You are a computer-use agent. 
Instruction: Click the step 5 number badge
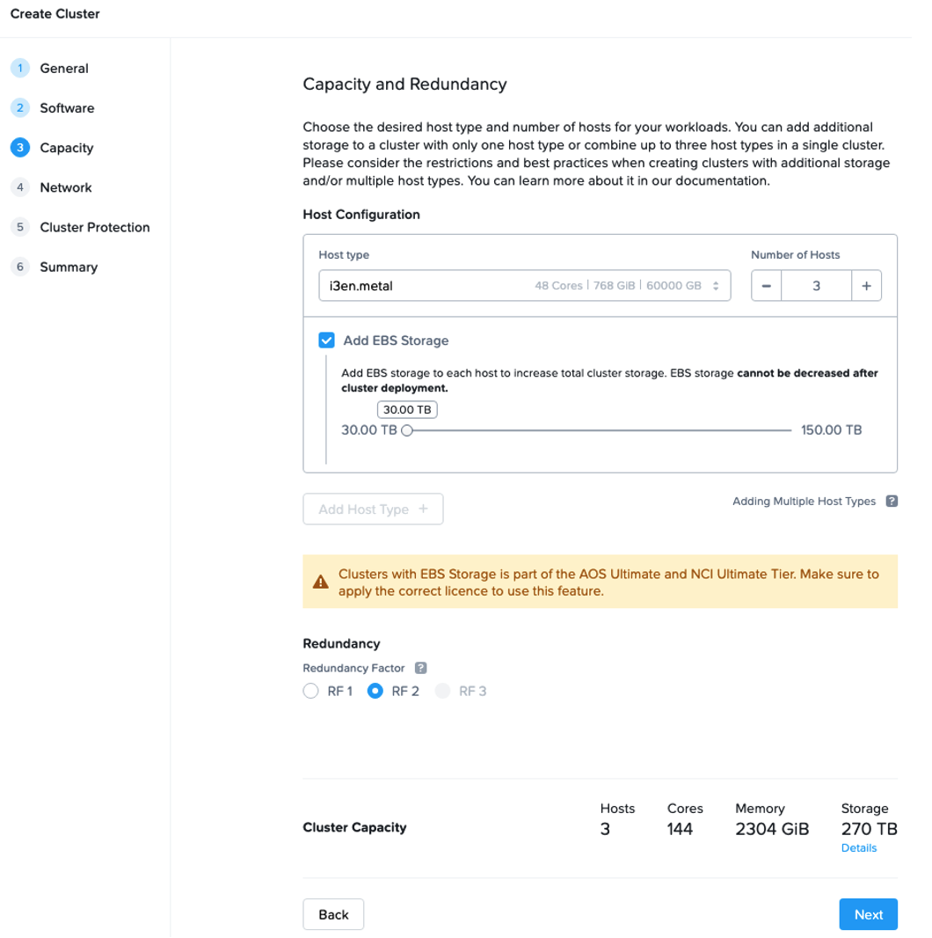click(19, 227)
